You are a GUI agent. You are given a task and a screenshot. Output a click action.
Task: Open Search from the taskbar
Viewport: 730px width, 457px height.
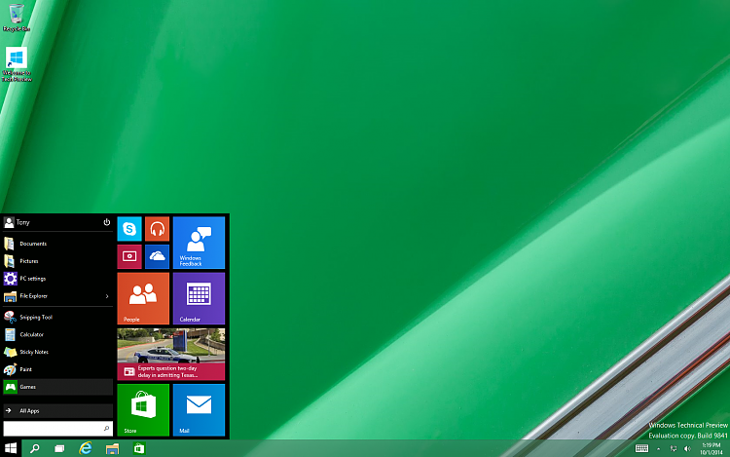tap(34, 448)
